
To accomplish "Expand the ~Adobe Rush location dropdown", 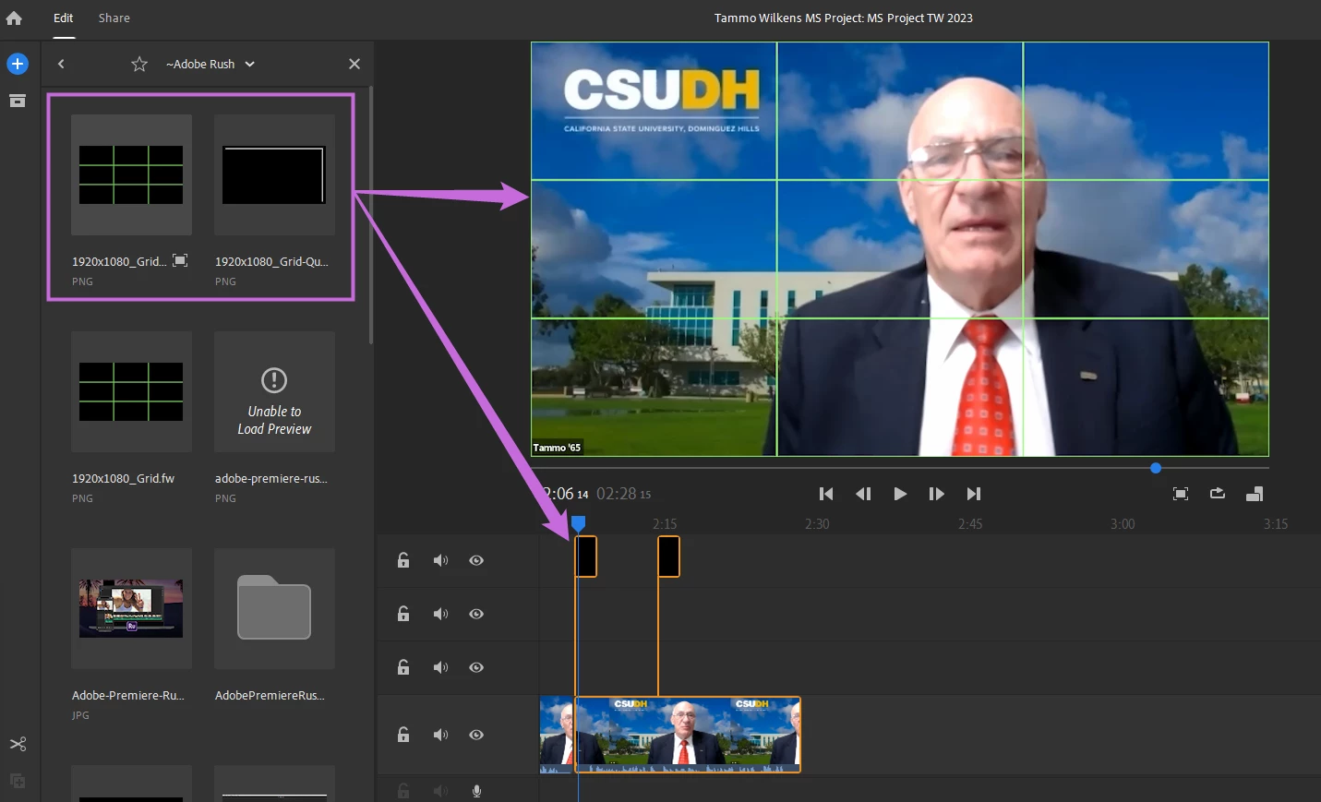I will [210, 64].
